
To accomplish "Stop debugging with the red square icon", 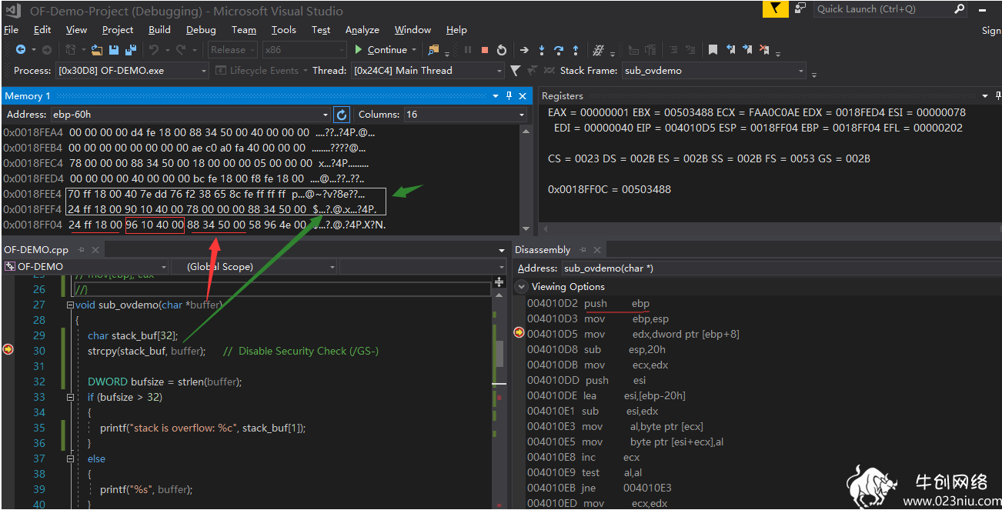I will pyautogui.click(x=485, y=50).
